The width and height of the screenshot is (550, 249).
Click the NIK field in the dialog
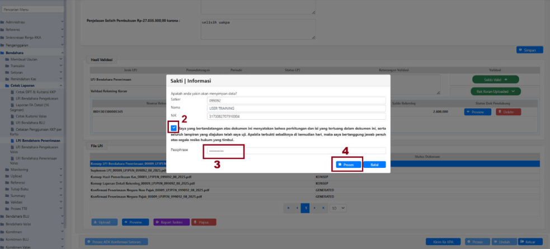(x=294, y=116)
